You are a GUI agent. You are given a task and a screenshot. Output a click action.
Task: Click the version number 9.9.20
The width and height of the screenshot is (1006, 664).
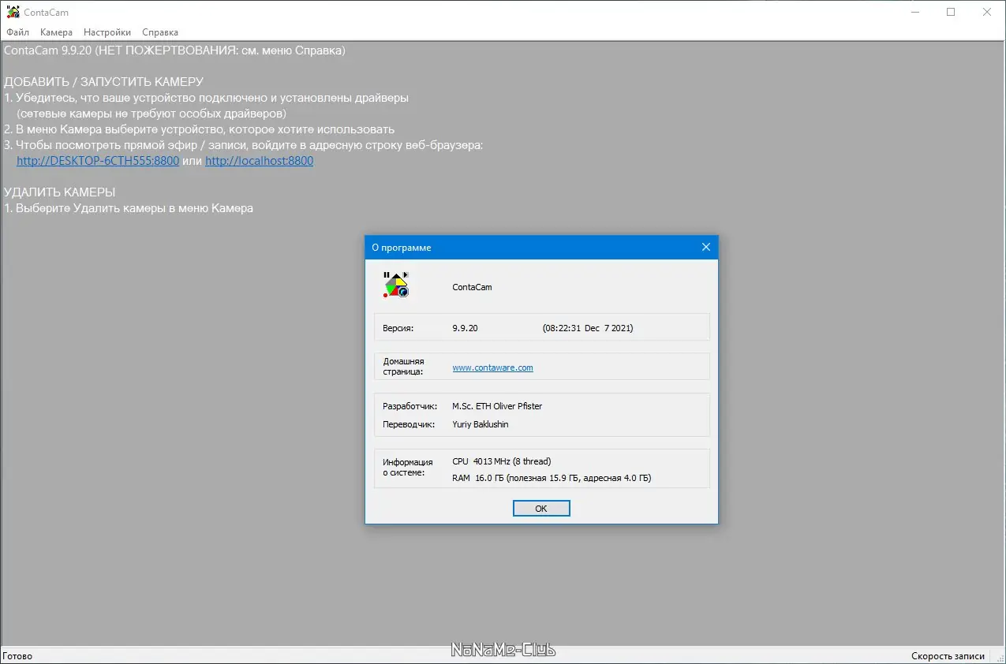pos(465,328)
